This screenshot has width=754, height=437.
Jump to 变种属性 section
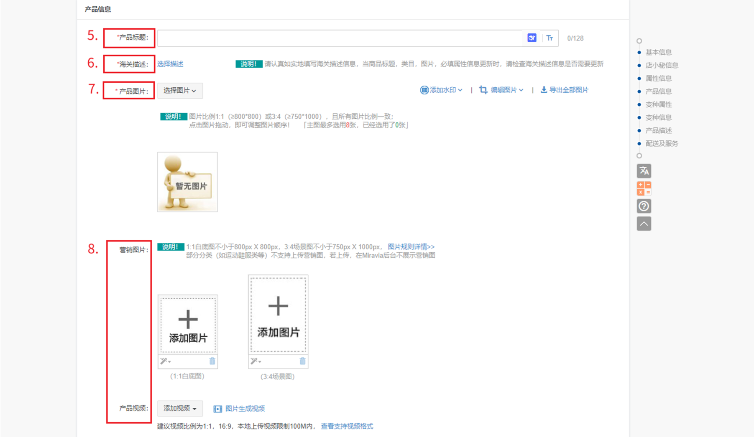[x=659, y=104]
